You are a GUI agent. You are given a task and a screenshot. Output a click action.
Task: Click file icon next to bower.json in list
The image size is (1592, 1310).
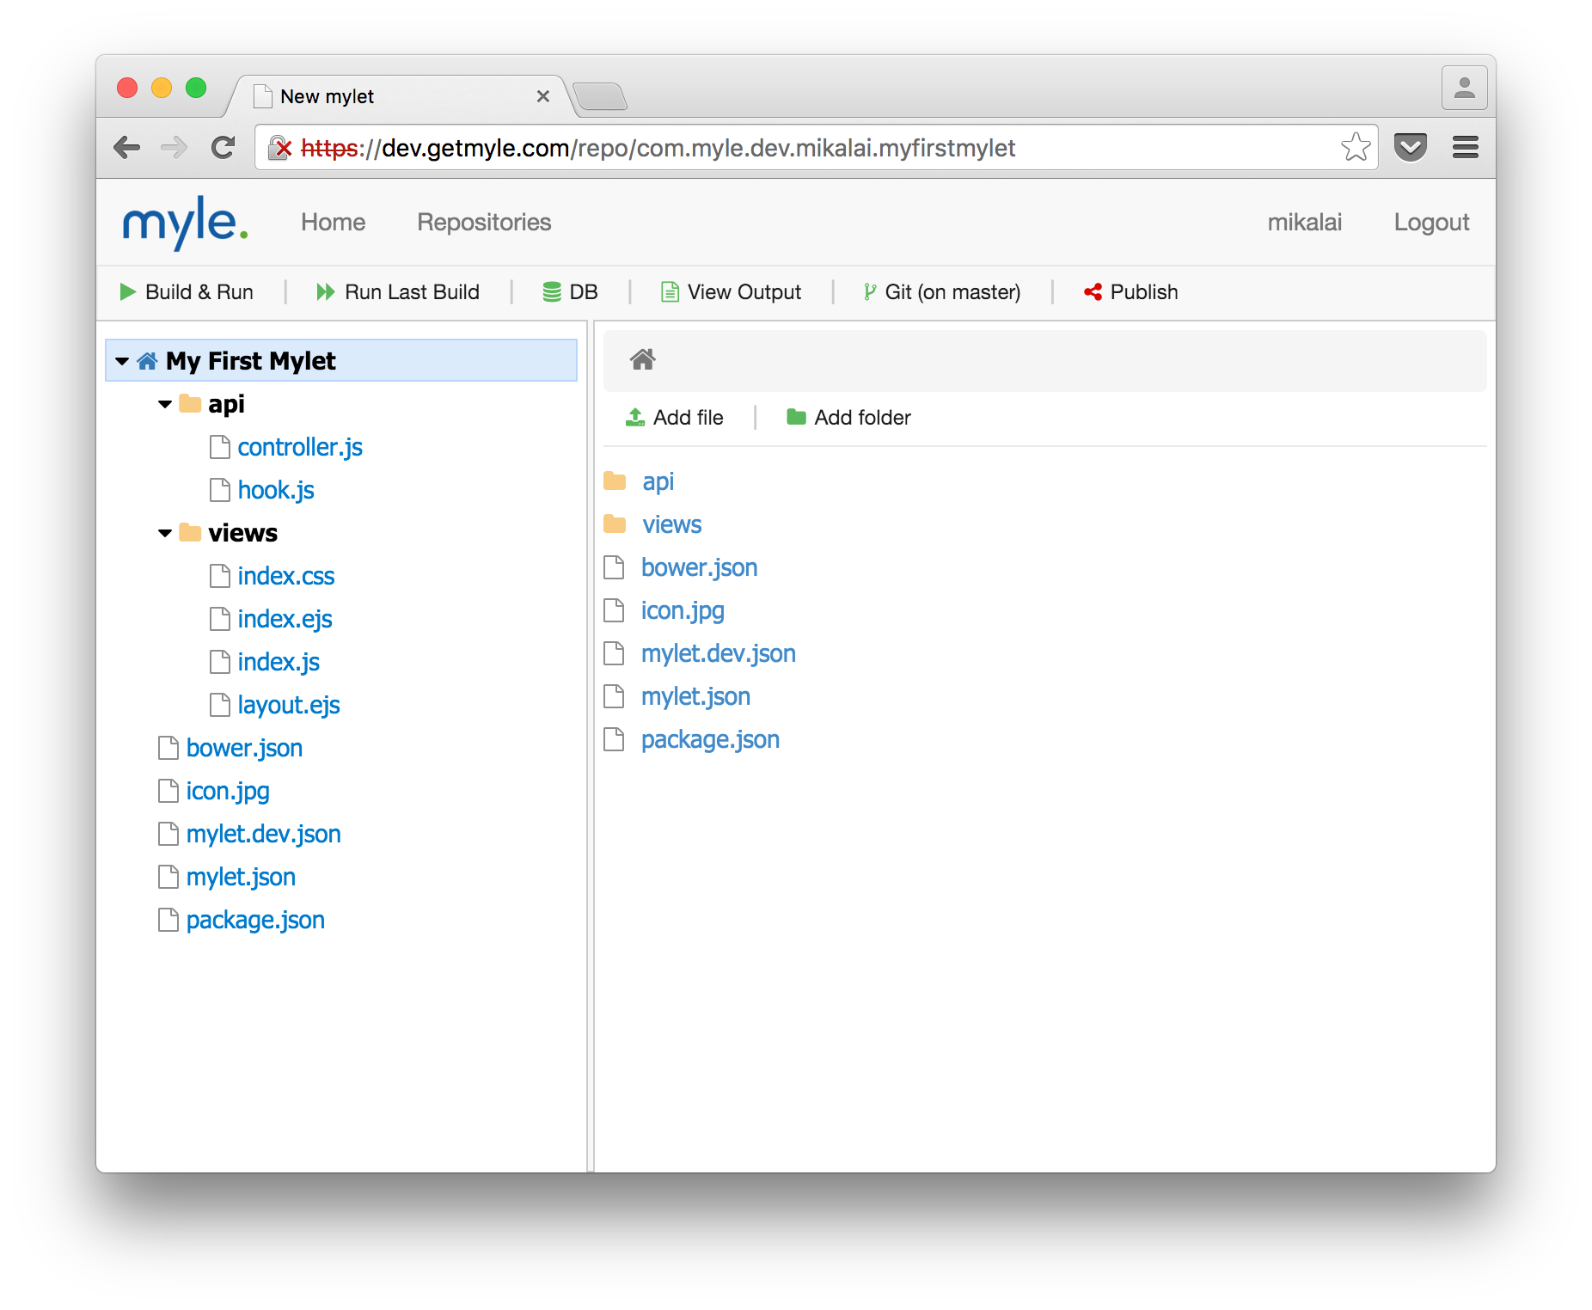614,567
